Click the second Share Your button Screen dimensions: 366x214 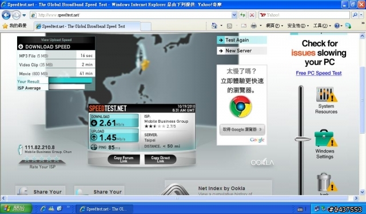click(x=99, y=191)
